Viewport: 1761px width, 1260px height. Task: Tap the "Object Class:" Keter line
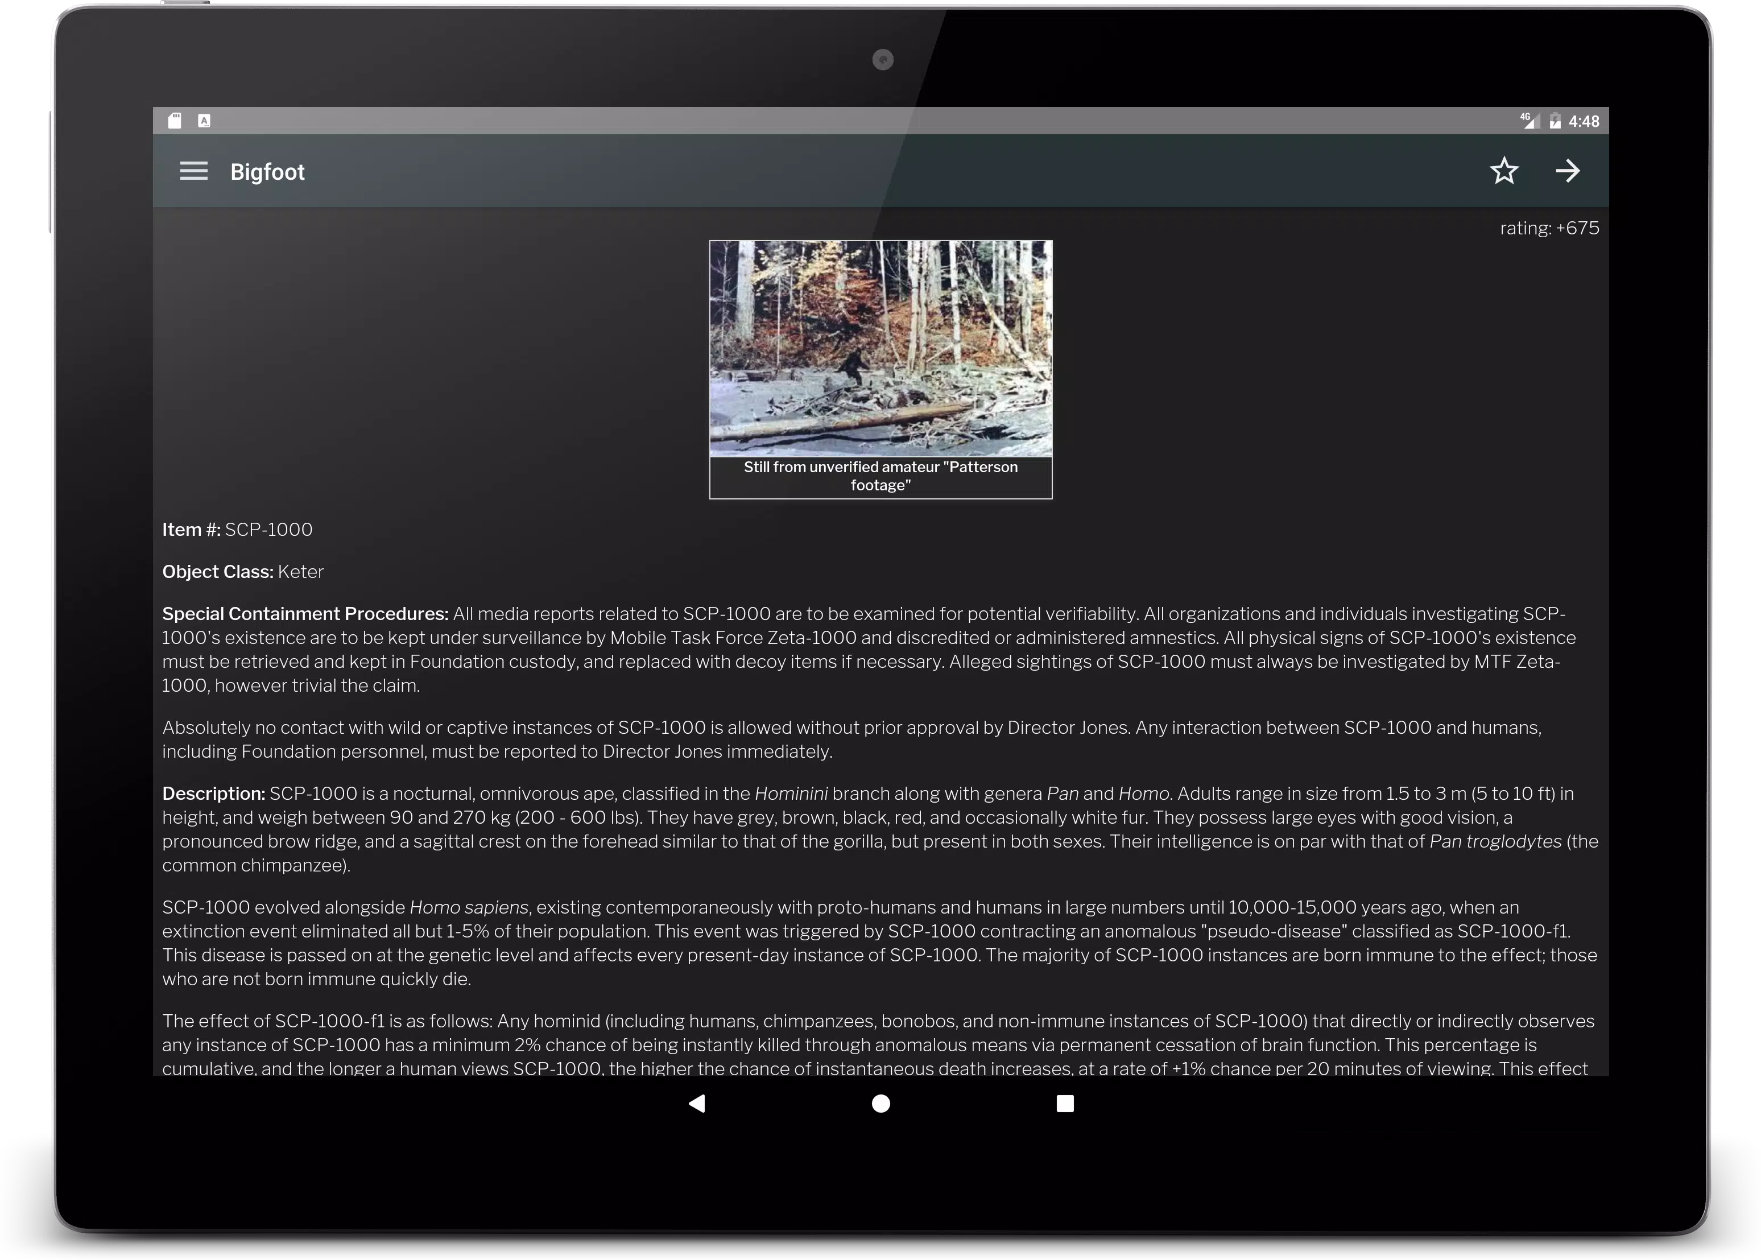243,572
